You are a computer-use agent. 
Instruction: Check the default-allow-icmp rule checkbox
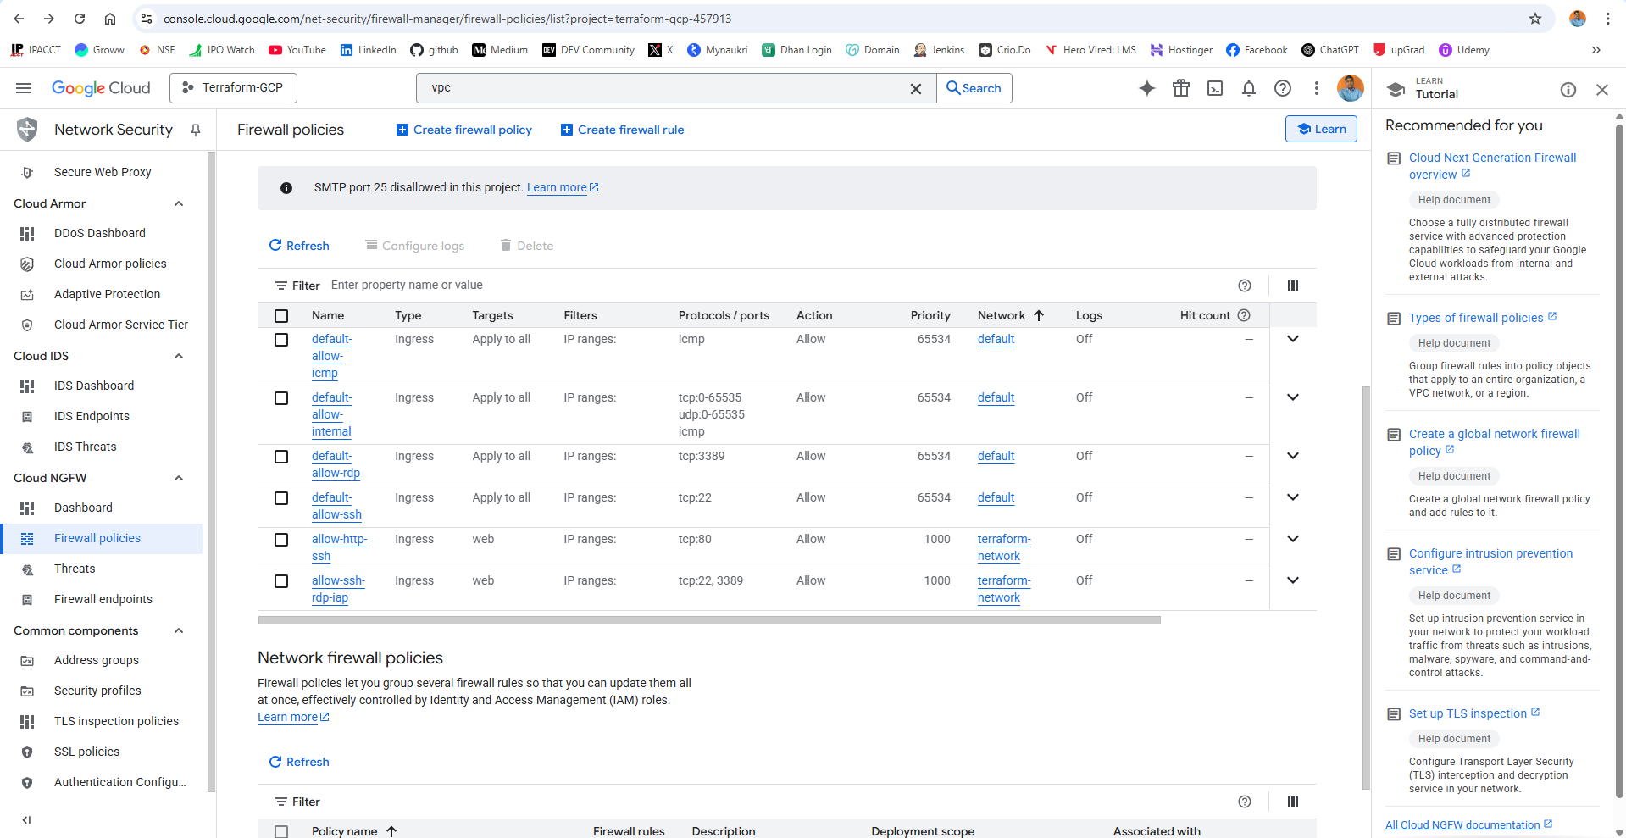click(281, 340)
